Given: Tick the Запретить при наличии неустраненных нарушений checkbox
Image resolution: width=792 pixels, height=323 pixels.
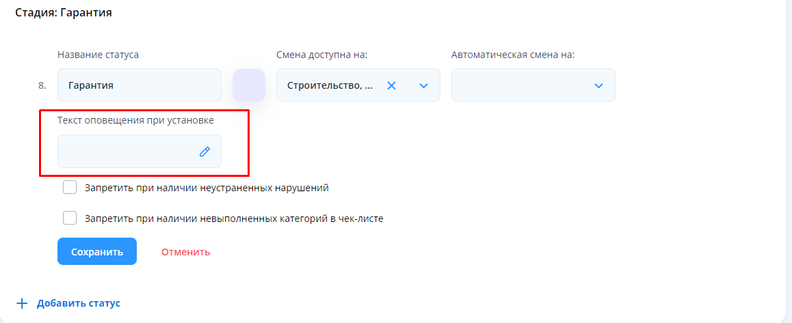Looking at the screenshot, I should 70,187.
